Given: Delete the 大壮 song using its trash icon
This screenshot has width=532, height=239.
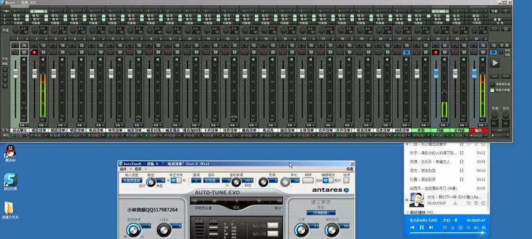Looking at the screenshot, I should point(476,203).
